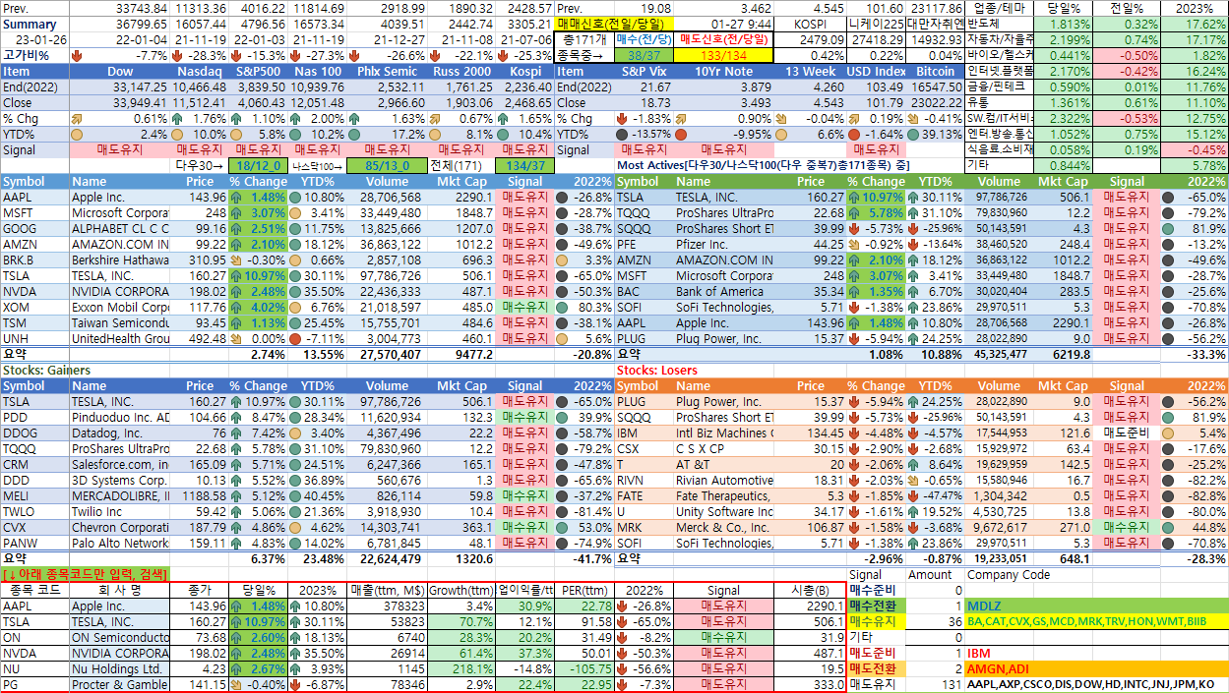Click the 기타 sector label with 5.78% 2023 value
This screenshot has width=1229, height=693.
[1000, 166]
